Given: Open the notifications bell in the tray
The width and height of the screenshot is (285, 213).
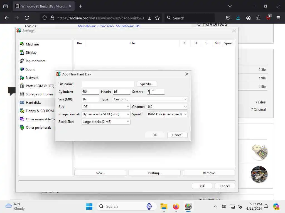Looking at the screenshot, I should click(266, 206).
